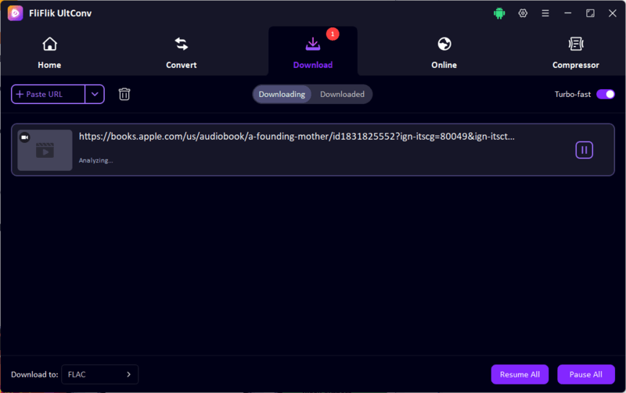The image size is (626, 393).
Task: Show the Downloading list
Action: (x=282, y=94)
